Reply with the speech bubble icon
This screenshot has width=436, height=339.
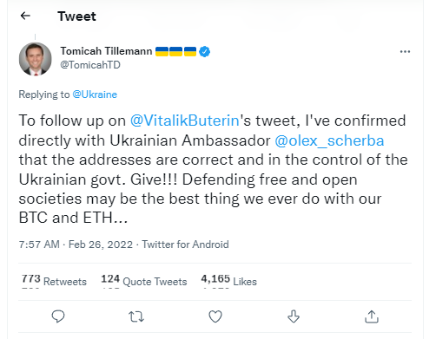tap(58, 316)
